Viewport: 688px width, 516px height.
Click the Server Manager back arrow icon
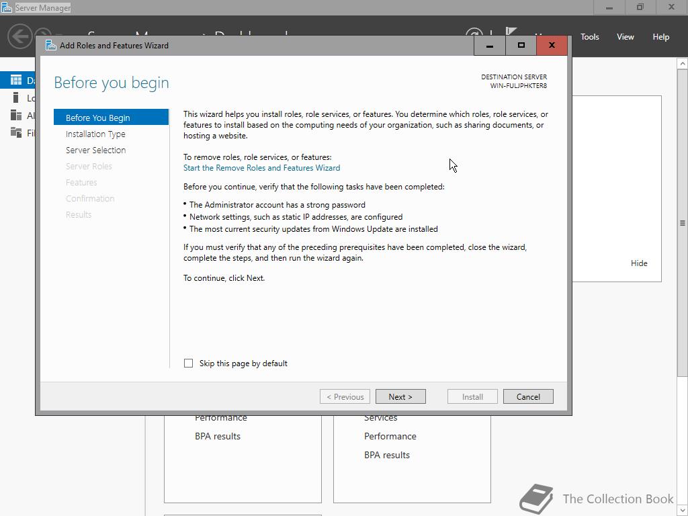(x=19, y=36)
